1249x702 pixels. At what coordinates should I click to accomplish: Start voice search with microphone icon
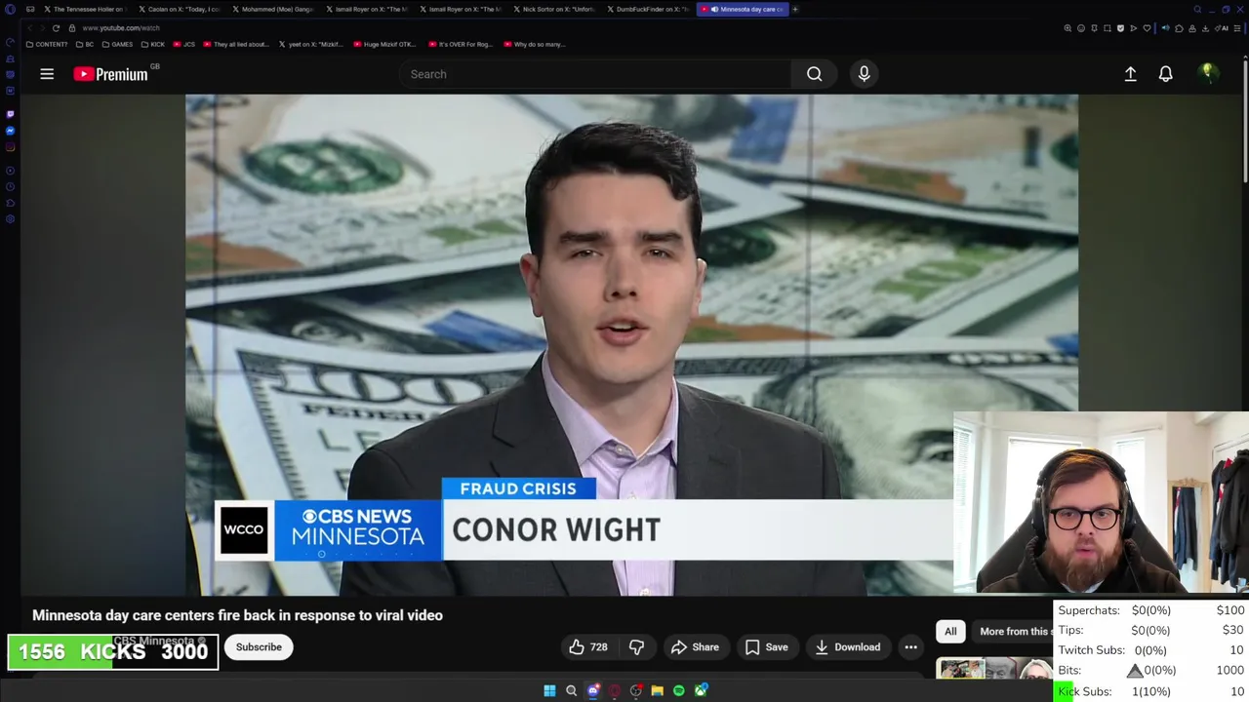pyautogui.click(x=864, y=74)
